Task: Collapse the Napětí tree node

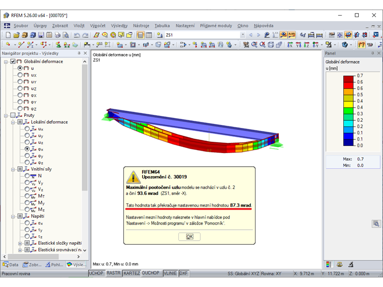Action: (13, 216)
